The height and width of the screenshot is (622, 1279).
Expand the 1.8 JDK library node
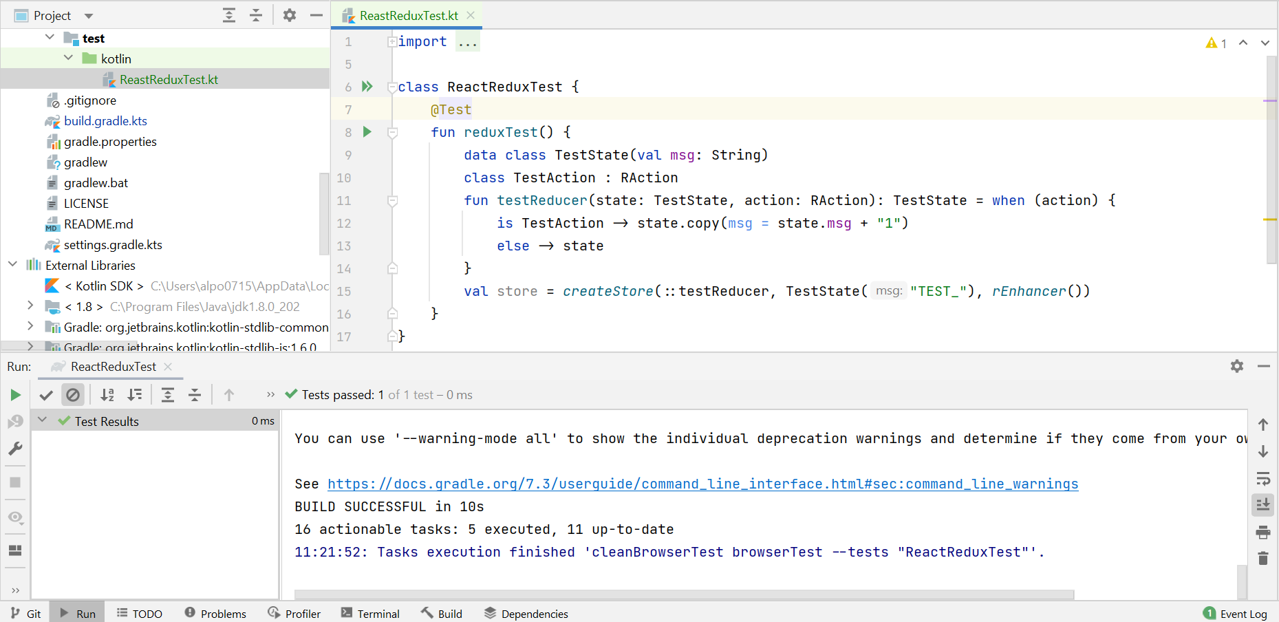coord(30,305)
